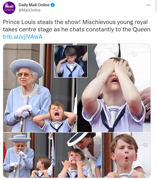Viewport: 157px width, 179px height.
Task: Click the vertical scrollbar track at right edge
Action: click(156, 89)
